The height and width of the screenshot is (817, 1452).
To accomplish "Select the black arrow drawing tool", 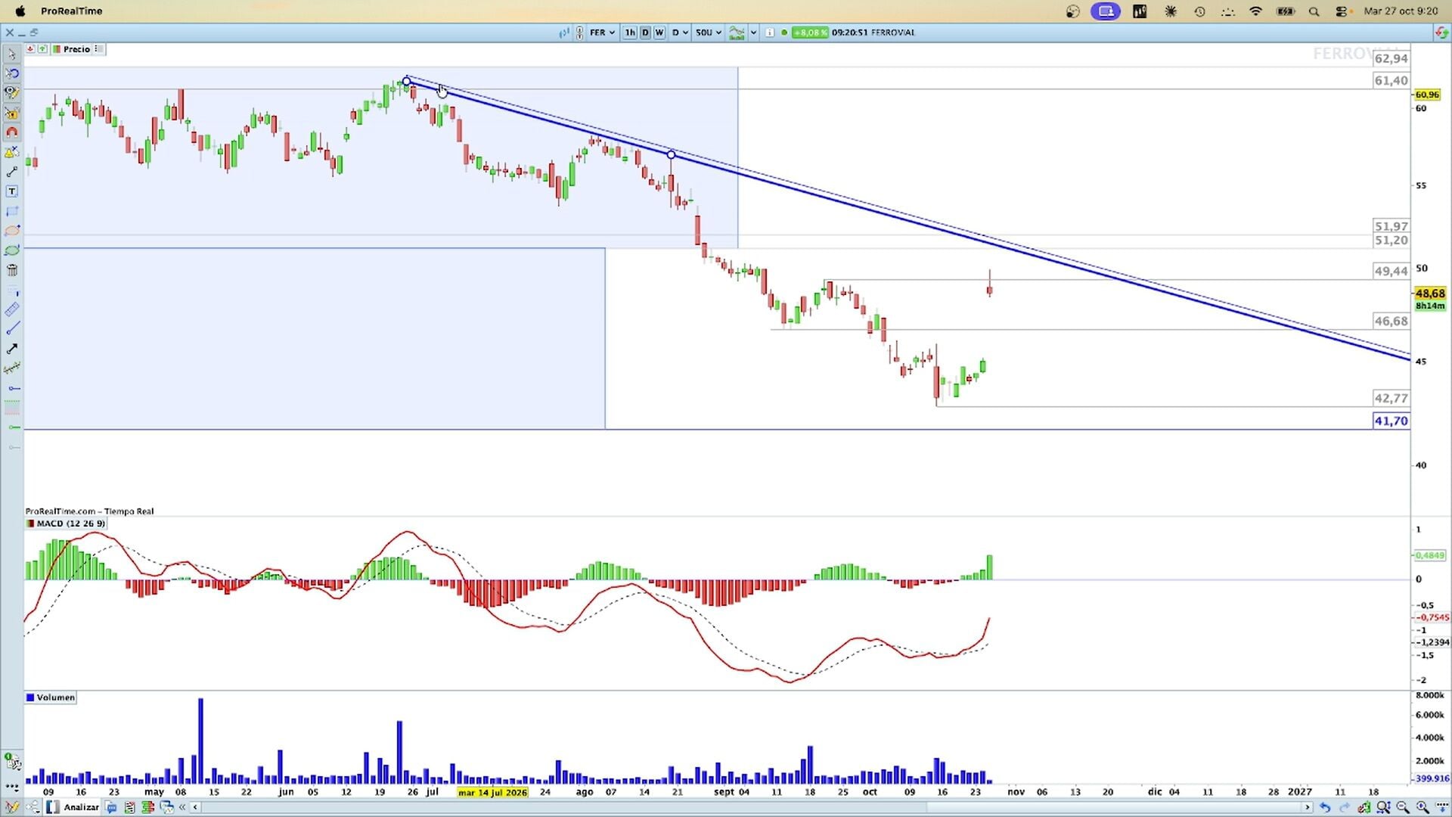I will [11, 349].
